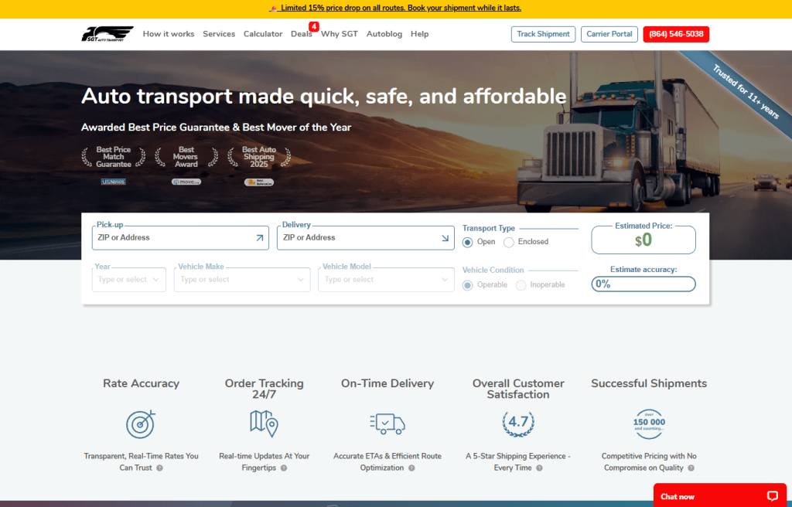Image resolution: width=792 pixels, height=507 pixels.
Task: Go to the Calculator page
Action: (x=263, y=34)
